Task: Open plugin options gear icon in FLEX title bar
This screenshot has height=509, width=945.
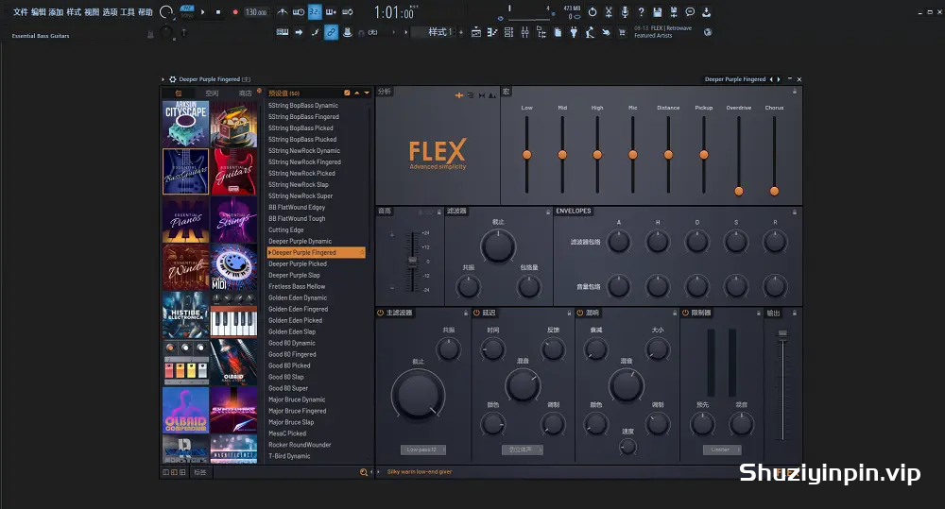Action: (172, 79)
